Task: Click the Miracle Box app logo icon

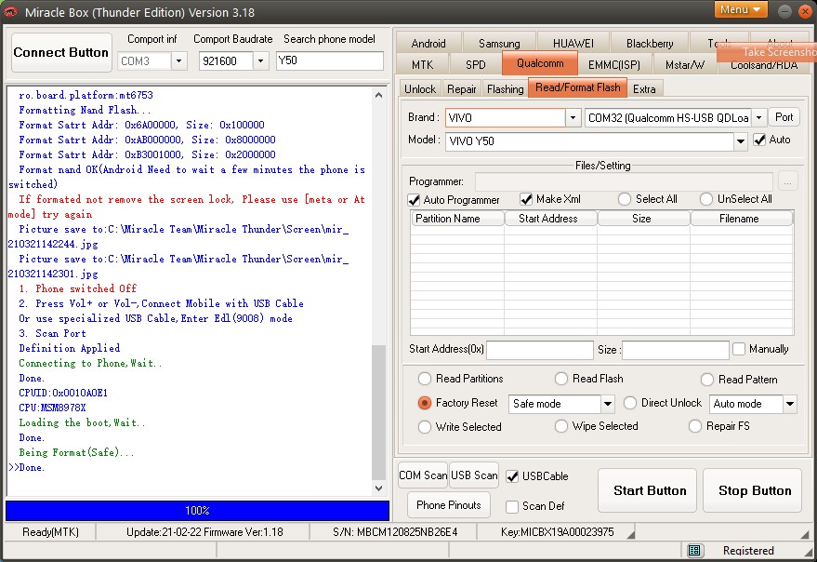Action: [x=11, y=12]
